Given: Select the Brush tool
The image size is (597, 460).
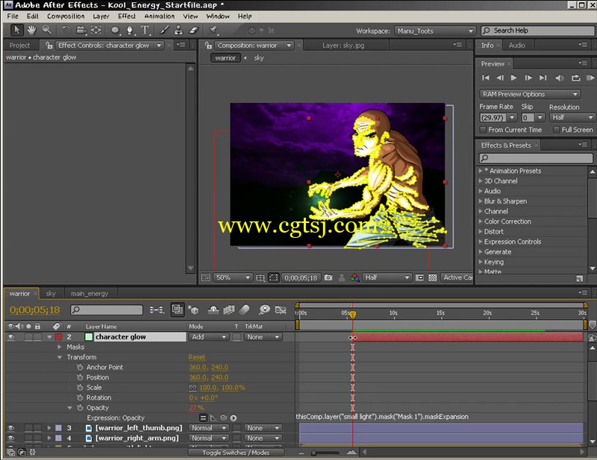Looking at the screenshot, I should click(164, 31).
